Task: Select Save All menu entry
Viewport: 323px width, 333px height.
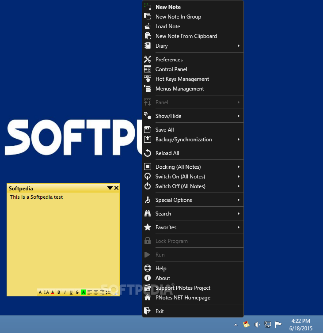Action: pos(193,130)
